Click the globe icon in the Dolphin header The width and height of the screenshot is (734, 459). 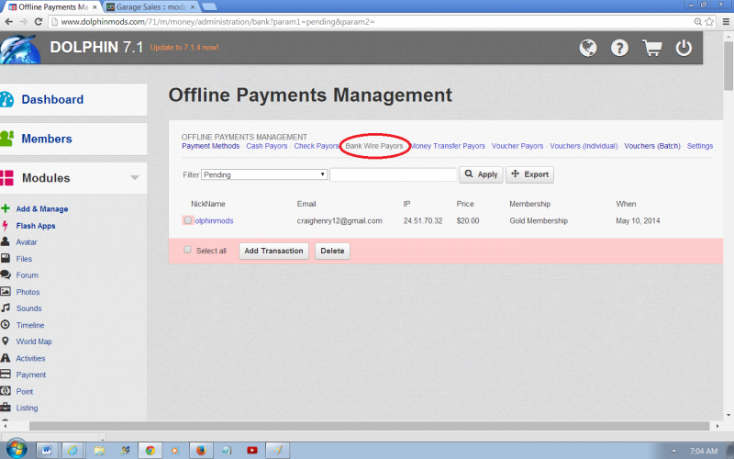pyautogui.click(x=588, y=48)
